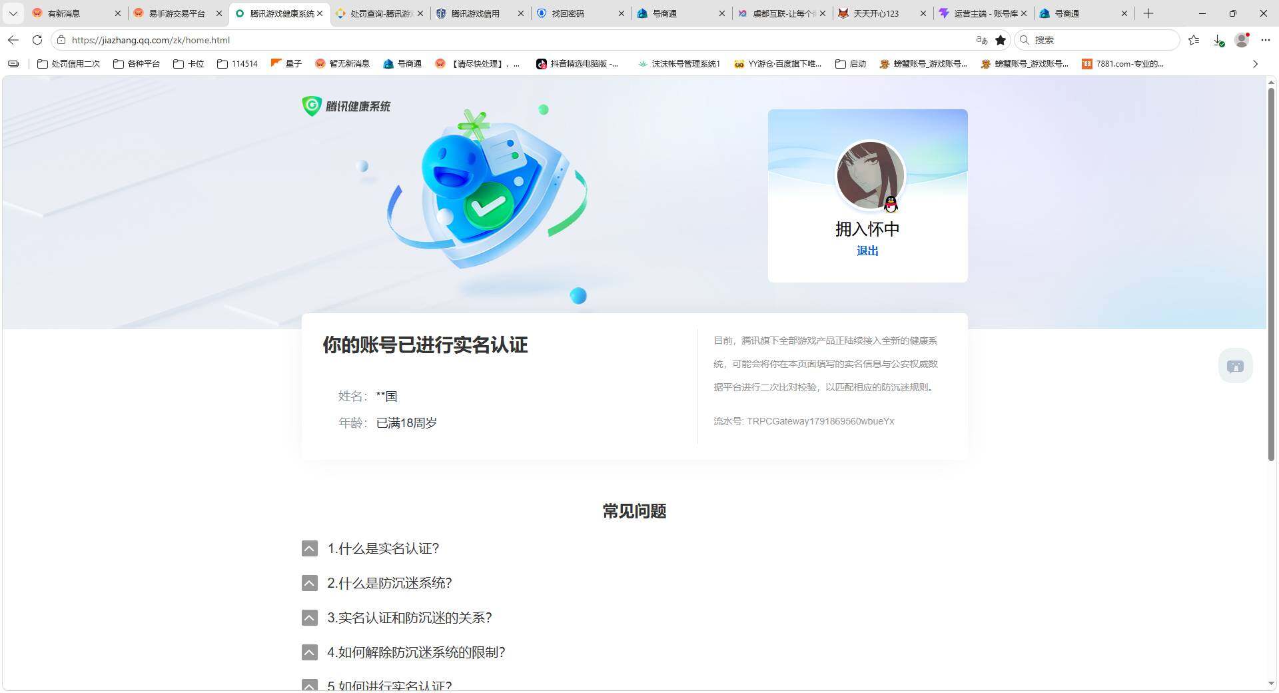1279x693 pixels.
Task: Click the bookmark star in the address bar
Action: click(1001, 40)
